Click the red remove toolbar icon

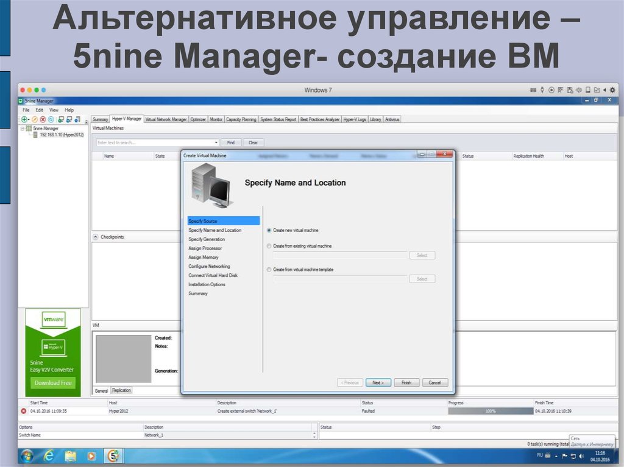(x=43, y=119)
